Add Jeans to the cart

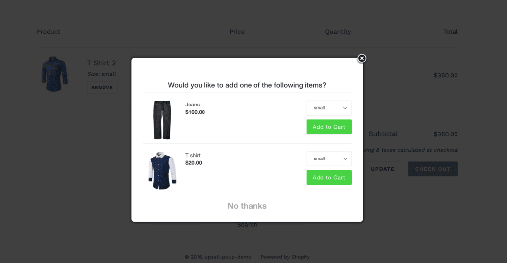[x=329, y=127]
